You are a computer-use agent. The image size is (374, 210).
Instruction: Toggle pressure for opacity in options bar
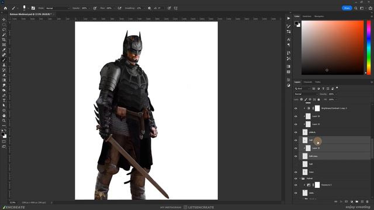click(95, 8)
